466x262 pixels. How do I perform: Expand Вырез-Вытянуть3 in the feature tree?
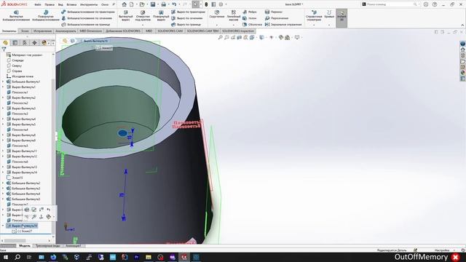(3, 108)
